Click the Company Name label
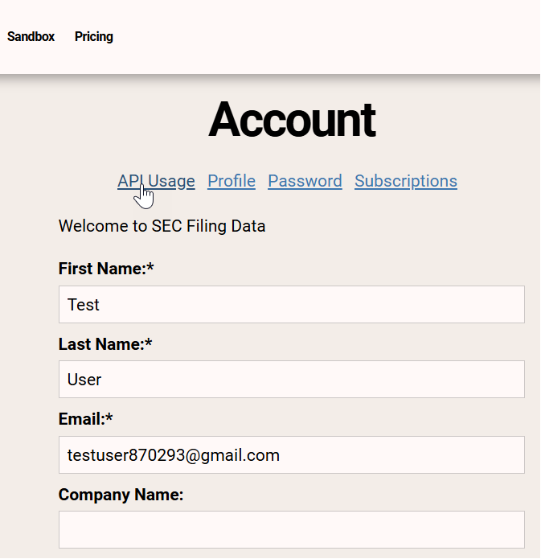This screenshot has width=541, height=559. pyautogui.click(x=121, y=495)
